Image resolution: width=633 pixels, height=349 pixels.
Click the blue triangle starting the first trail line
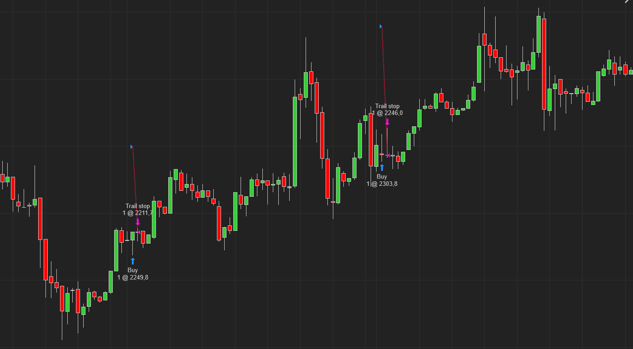click(x=131, y=147)
